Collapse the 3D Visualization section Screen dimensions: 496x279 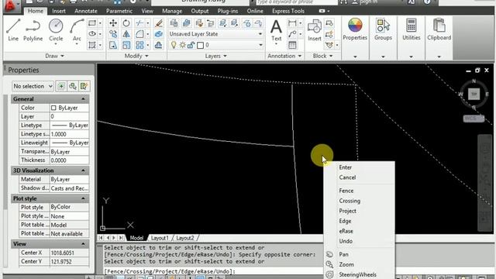[x=83, y=170]
